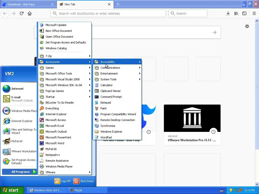Click the Command Prompt icon

[x=97, y=97]
